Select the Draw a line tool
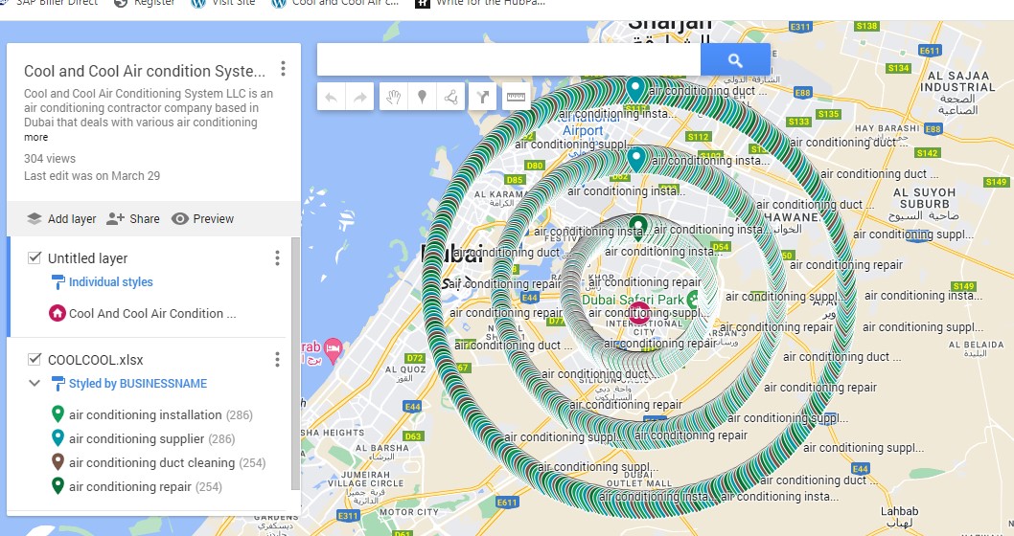The image size is (1014, 536). 450,98
